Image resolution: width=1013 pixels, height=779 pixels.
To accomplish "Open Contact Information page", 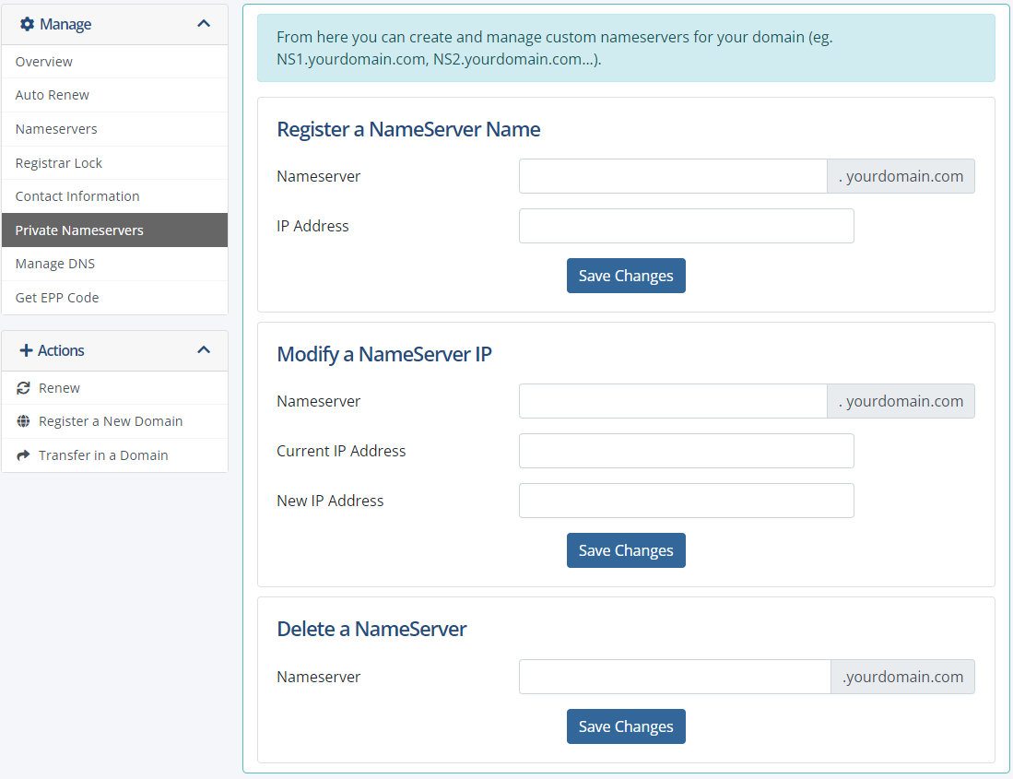I will coord(115,196).
